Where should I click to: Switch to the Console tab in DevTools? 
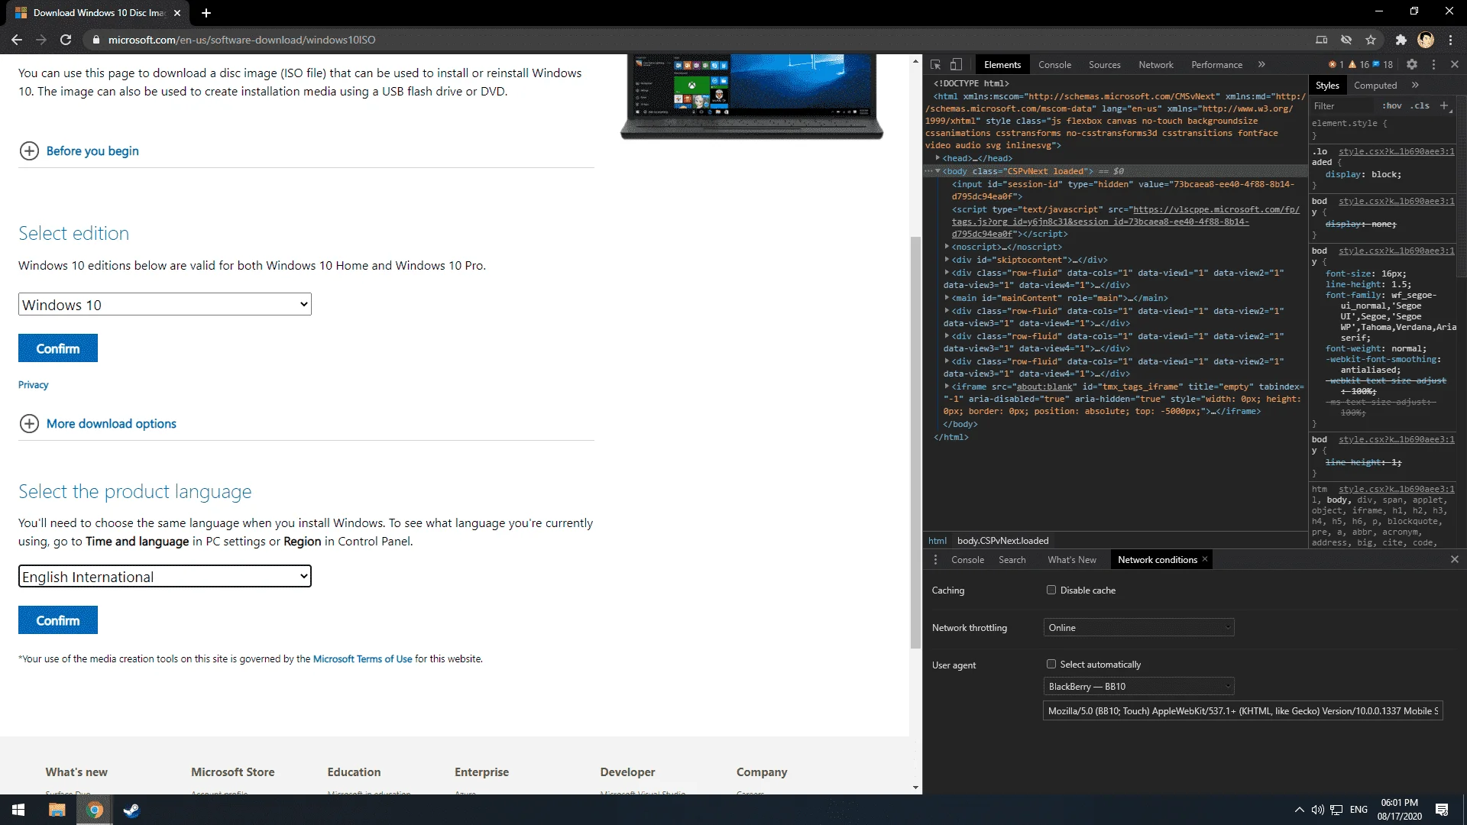coord(1054,65)
